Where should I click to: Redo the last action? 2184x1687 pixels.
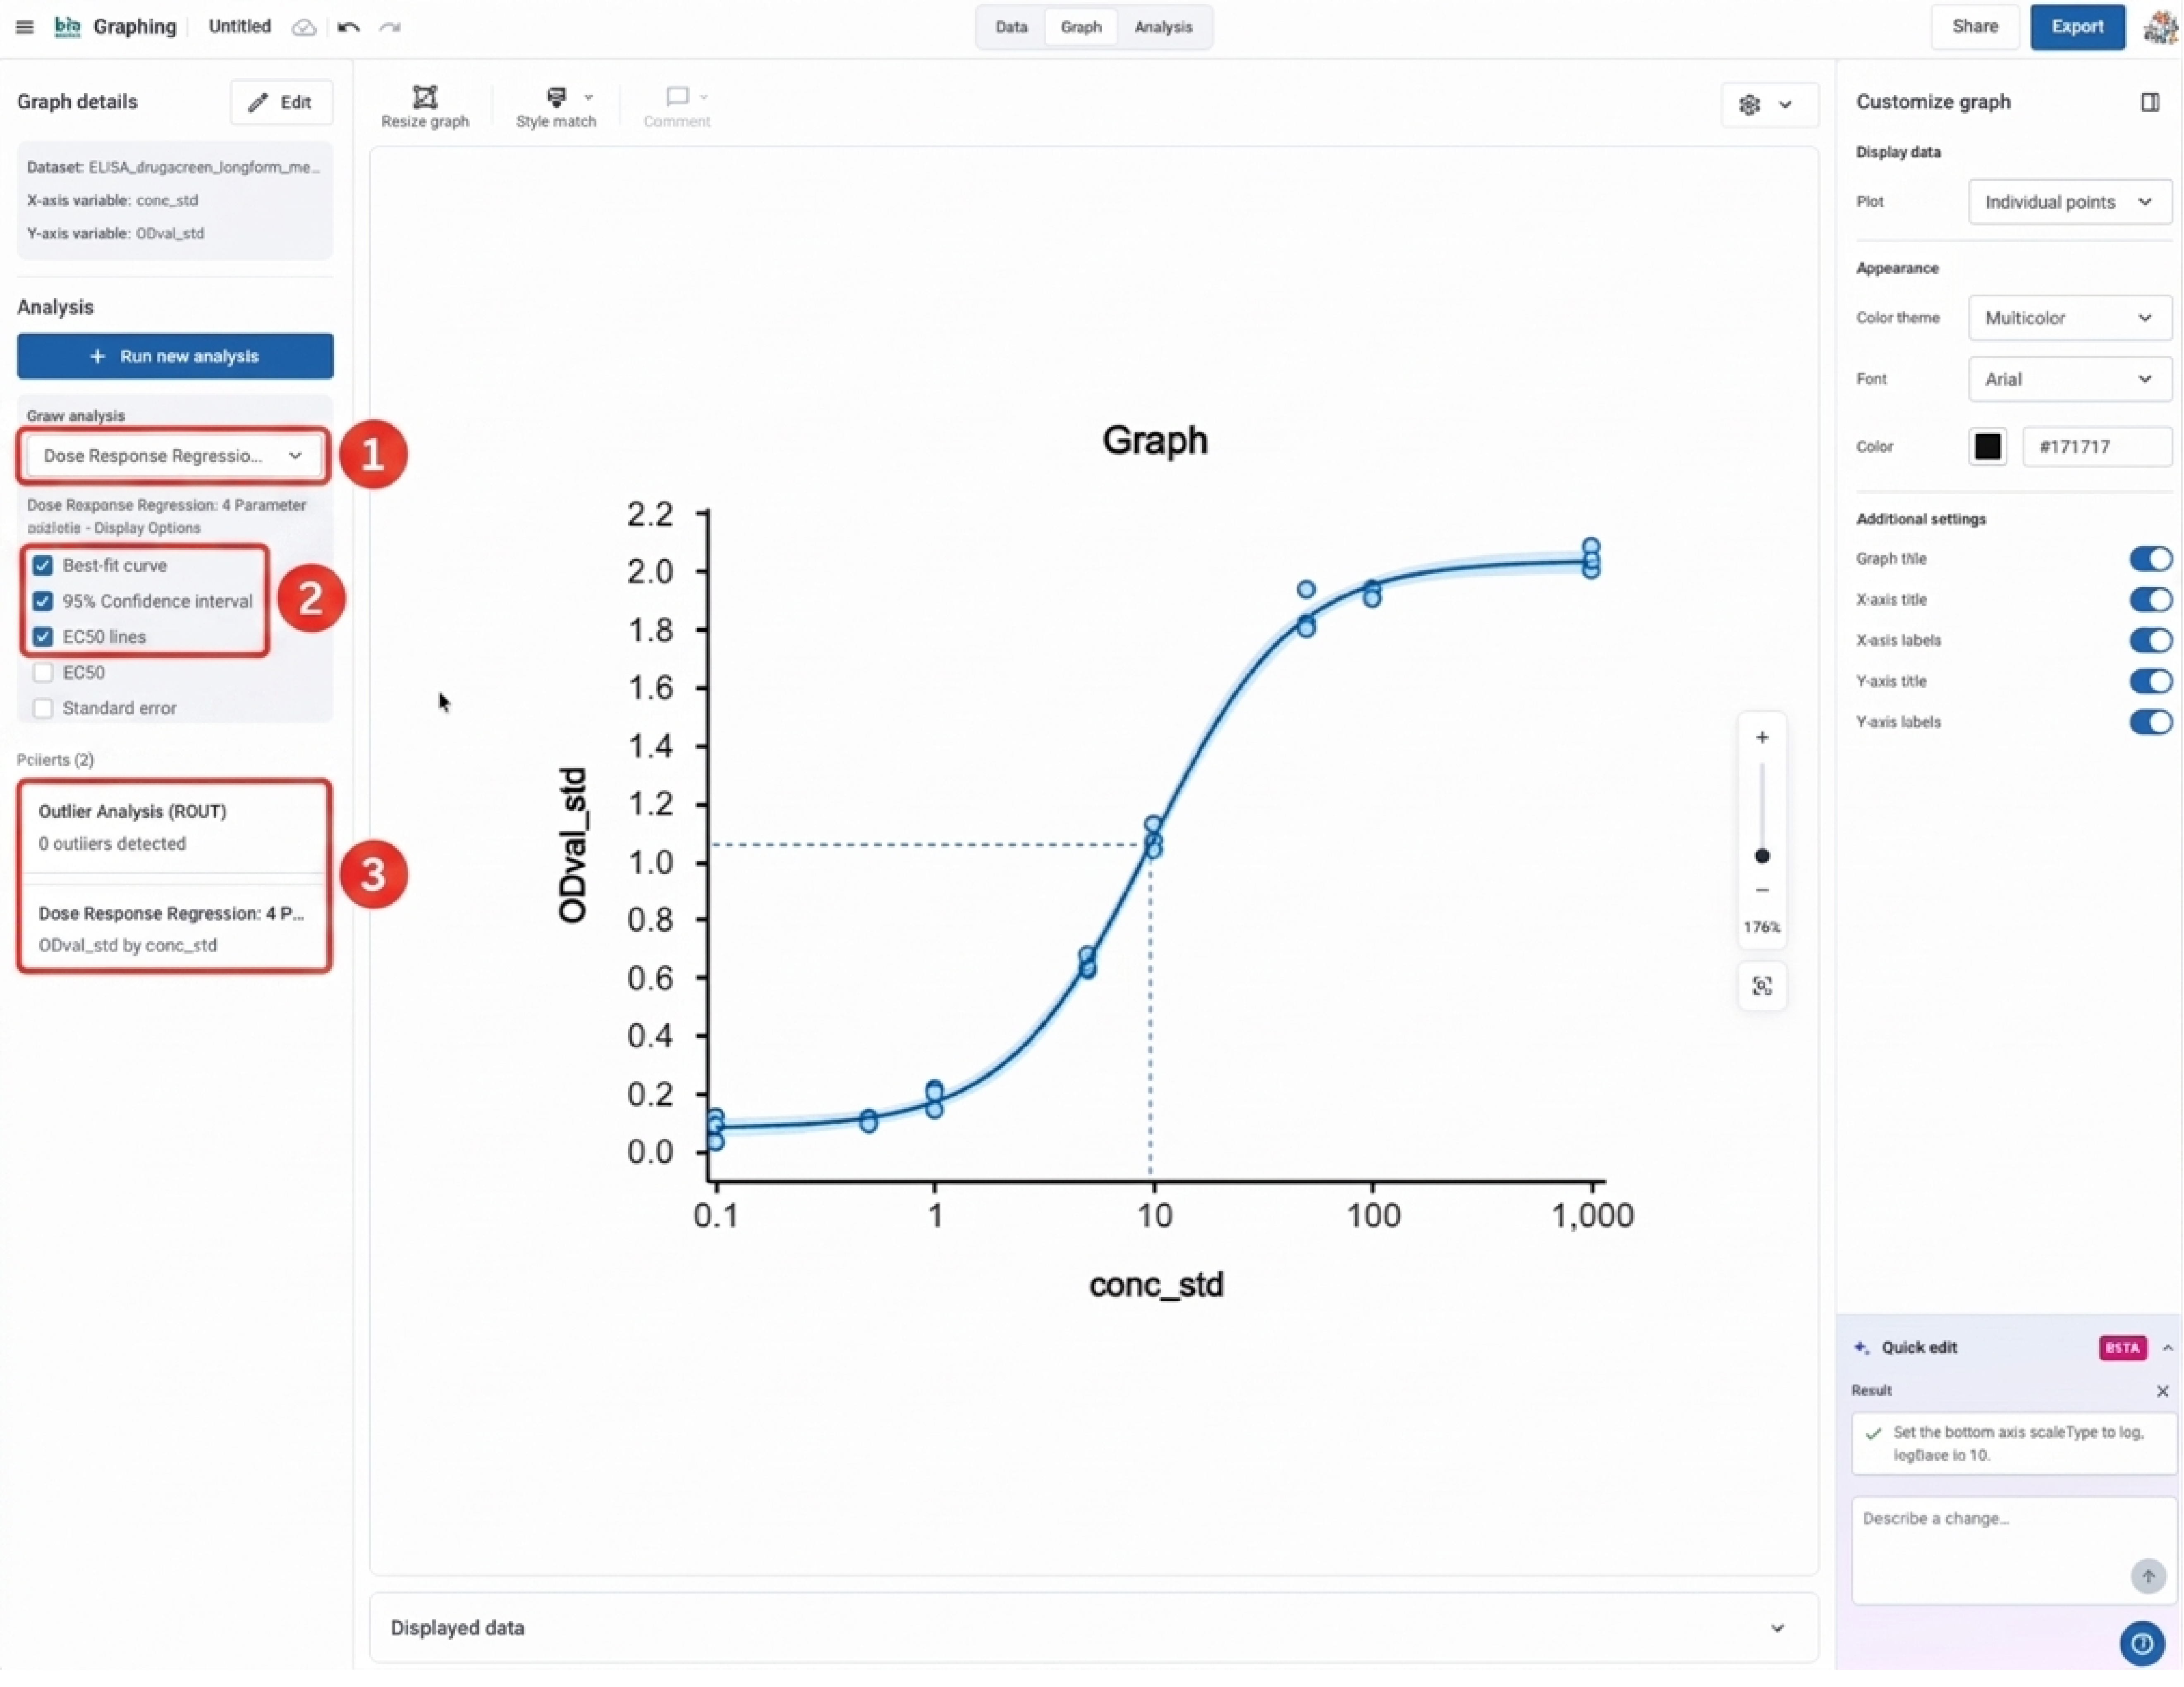pos(390,27)
